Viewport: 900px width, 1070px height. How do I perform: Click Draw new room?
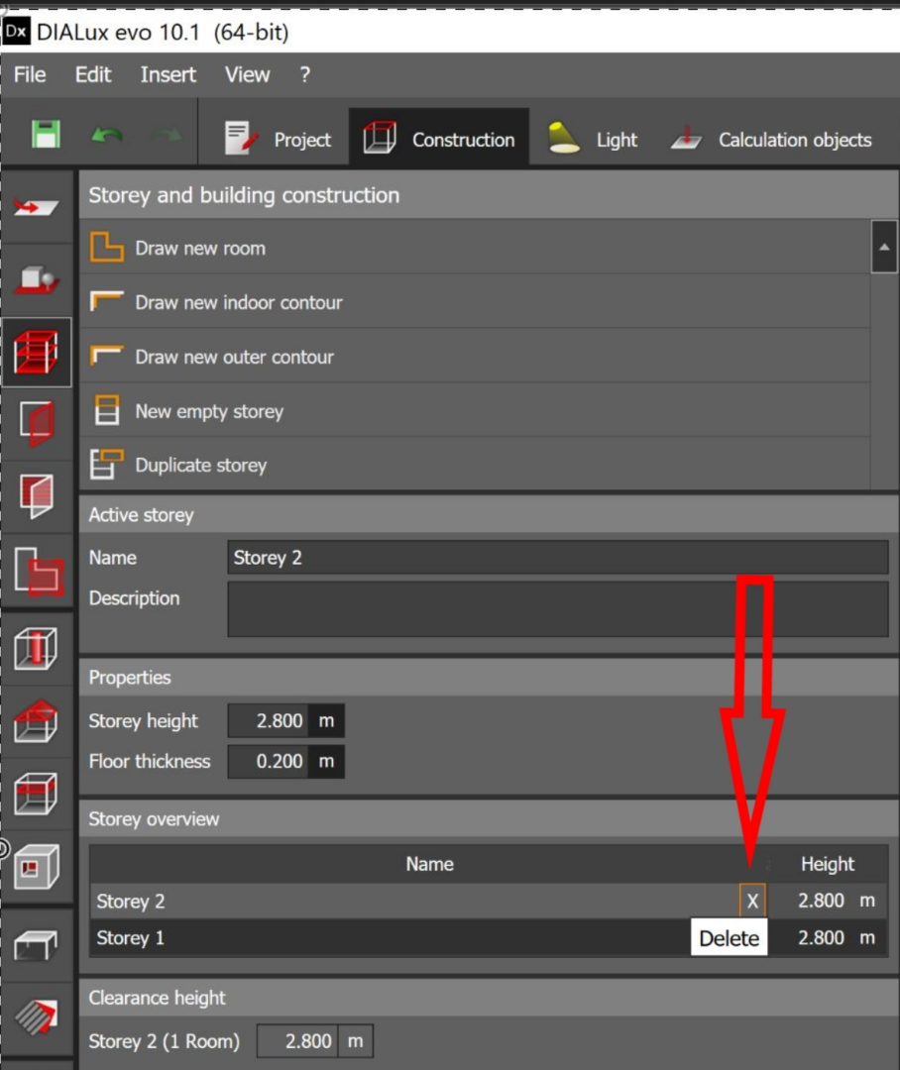click(x=475, y=248)
